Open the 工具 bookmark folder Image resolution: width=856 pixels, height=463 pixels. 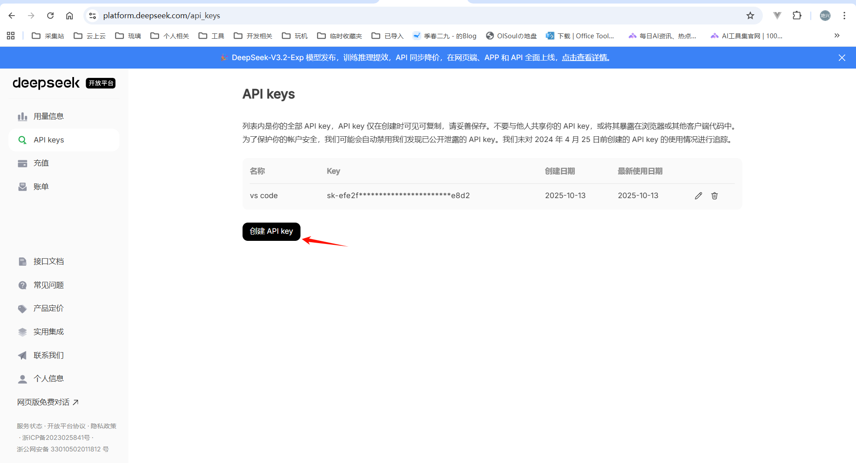pyautogui.click(x=212, y=36)
